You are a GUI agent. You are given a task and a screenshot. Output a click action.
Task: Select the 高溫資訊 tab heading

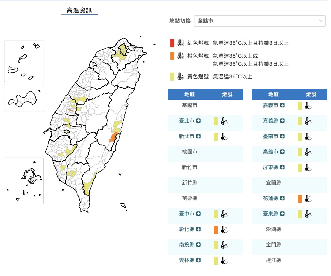pyautogui.click(x=79, y=10)
